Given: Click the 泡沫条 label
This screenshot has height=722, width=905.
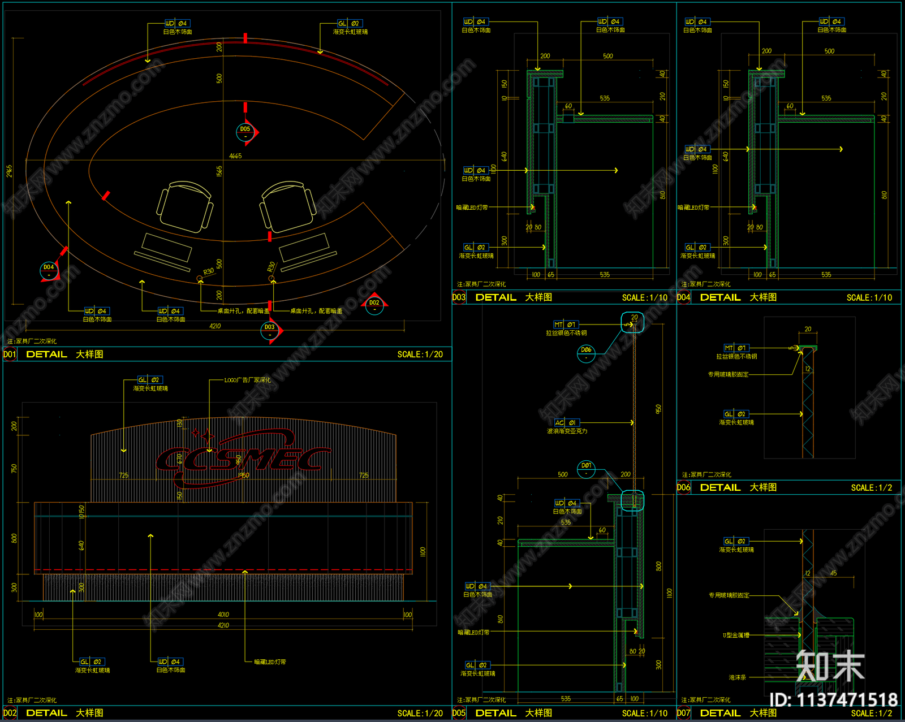Looking at the screenshot, I should [x=738, y=677].
